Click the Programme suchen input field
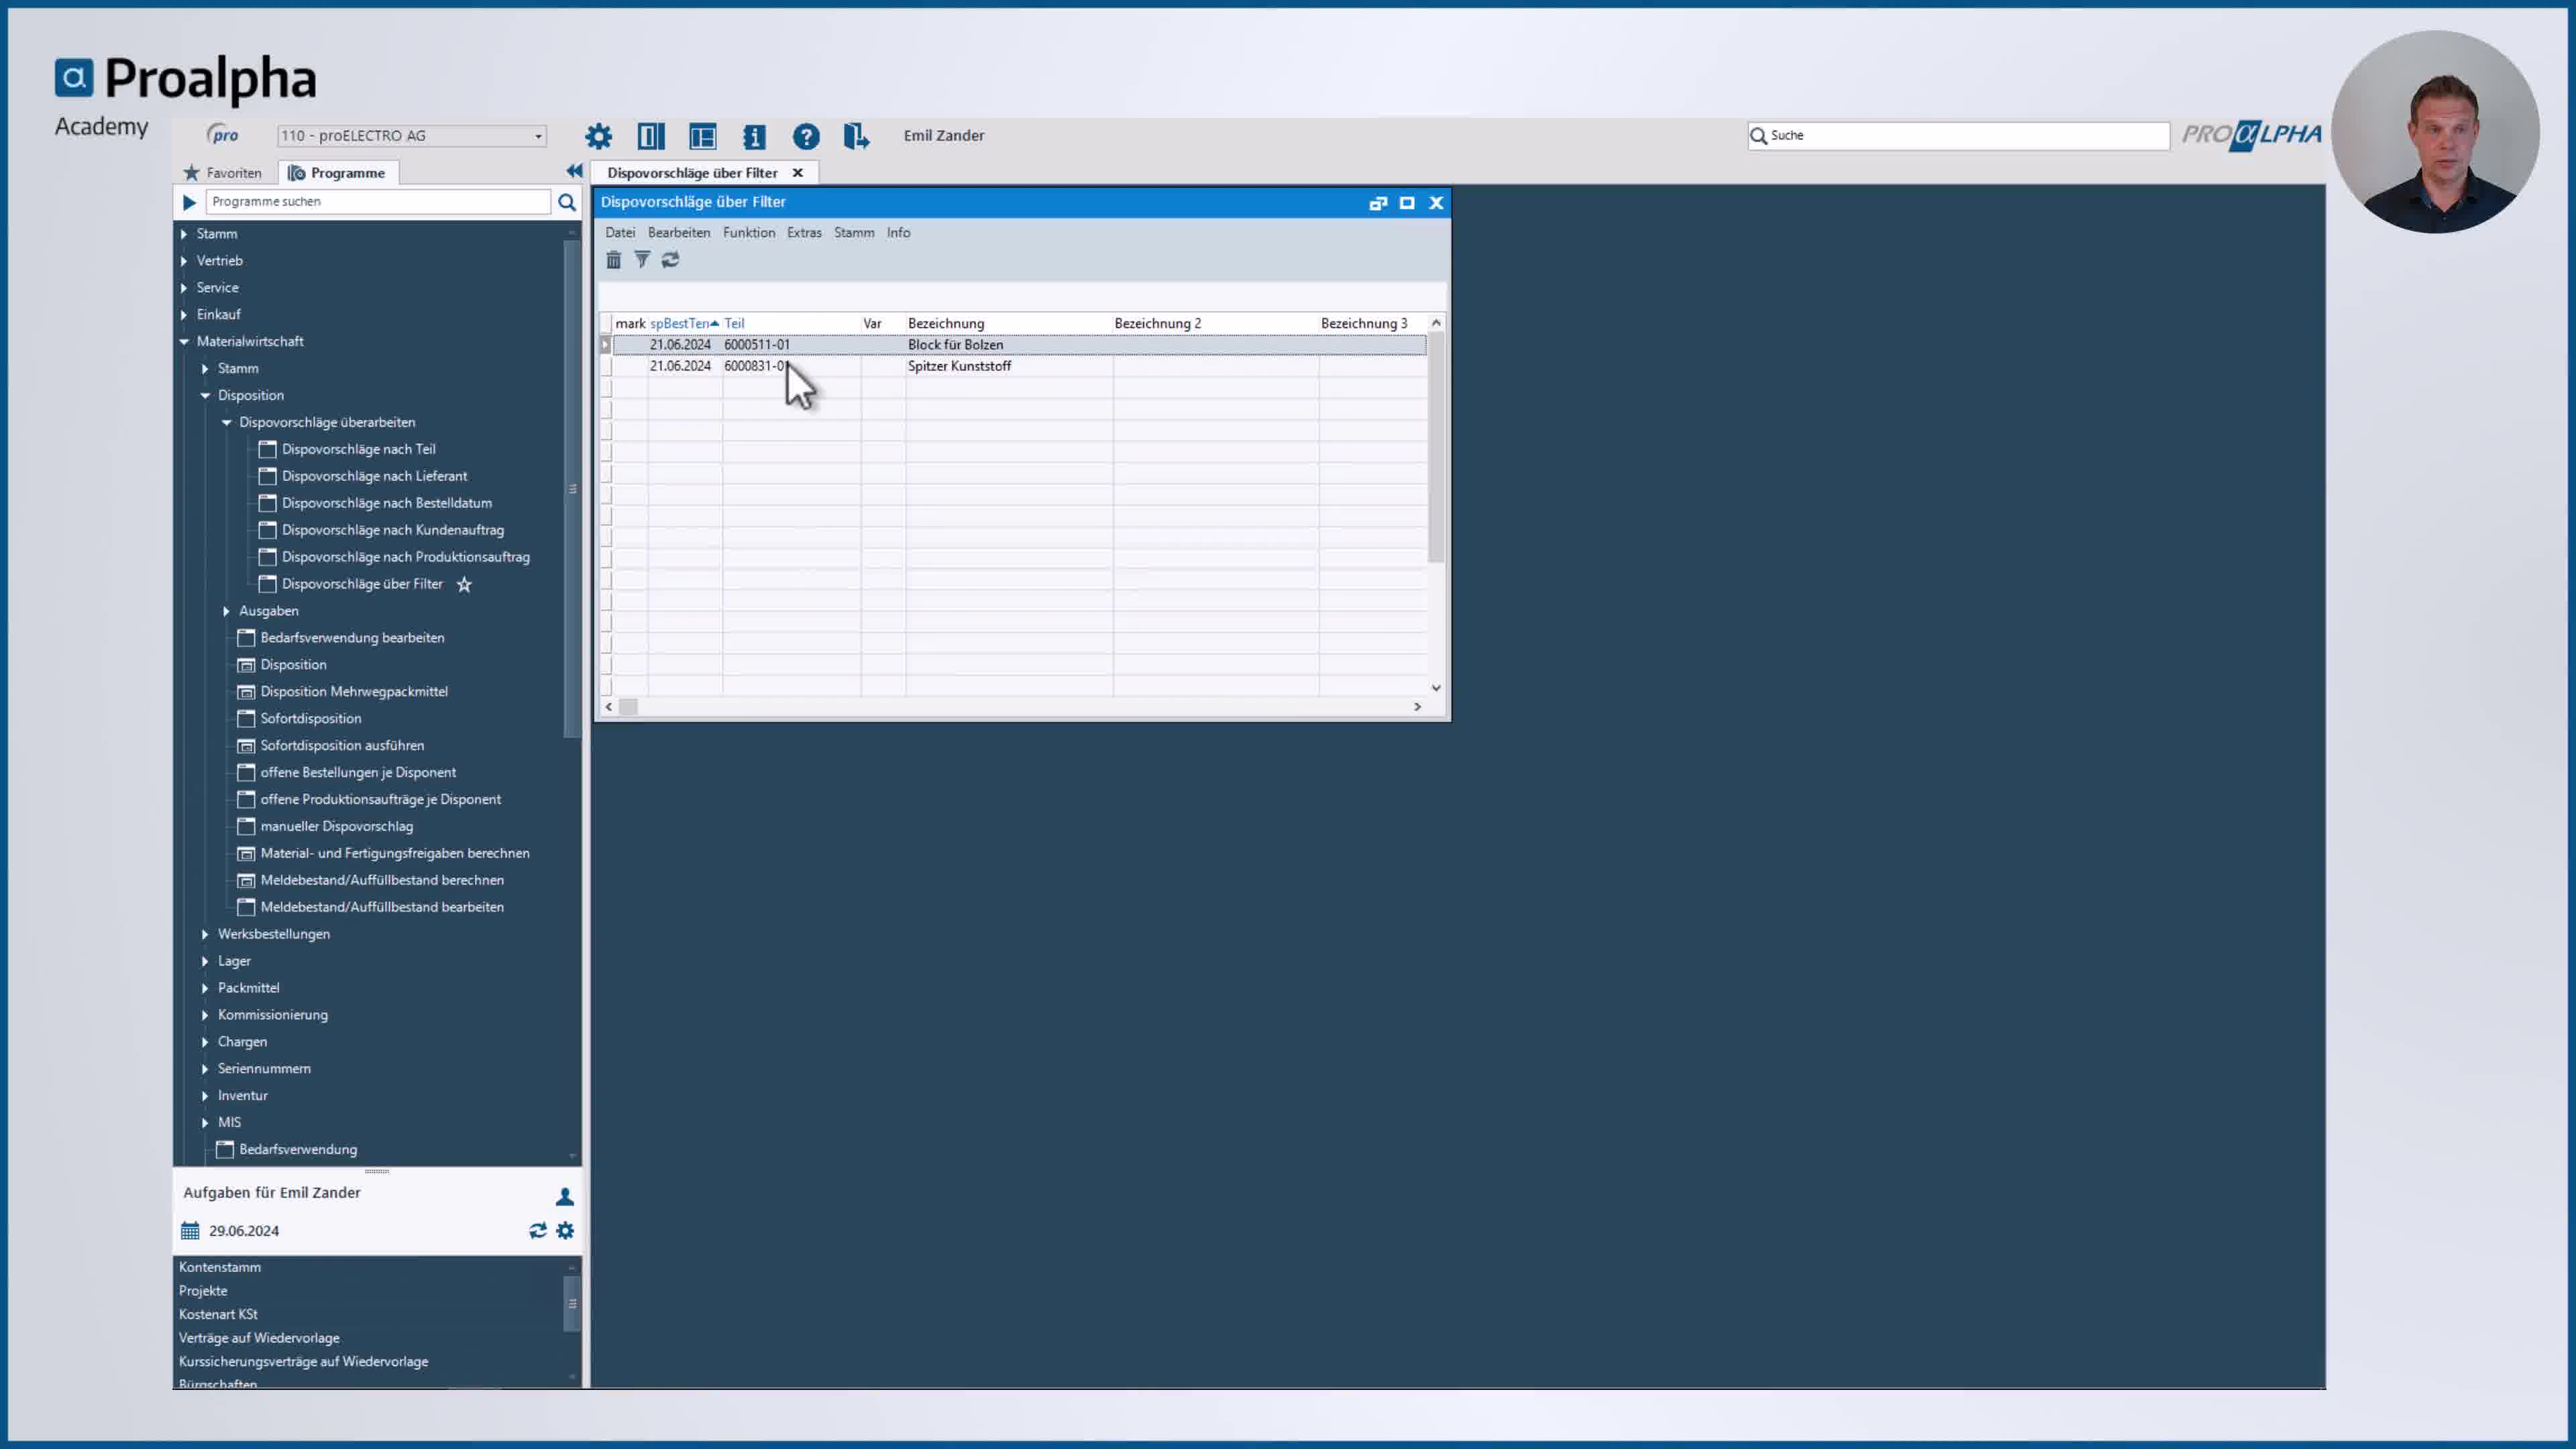Screen dimensions: 2576x1449 click(378, 202)
